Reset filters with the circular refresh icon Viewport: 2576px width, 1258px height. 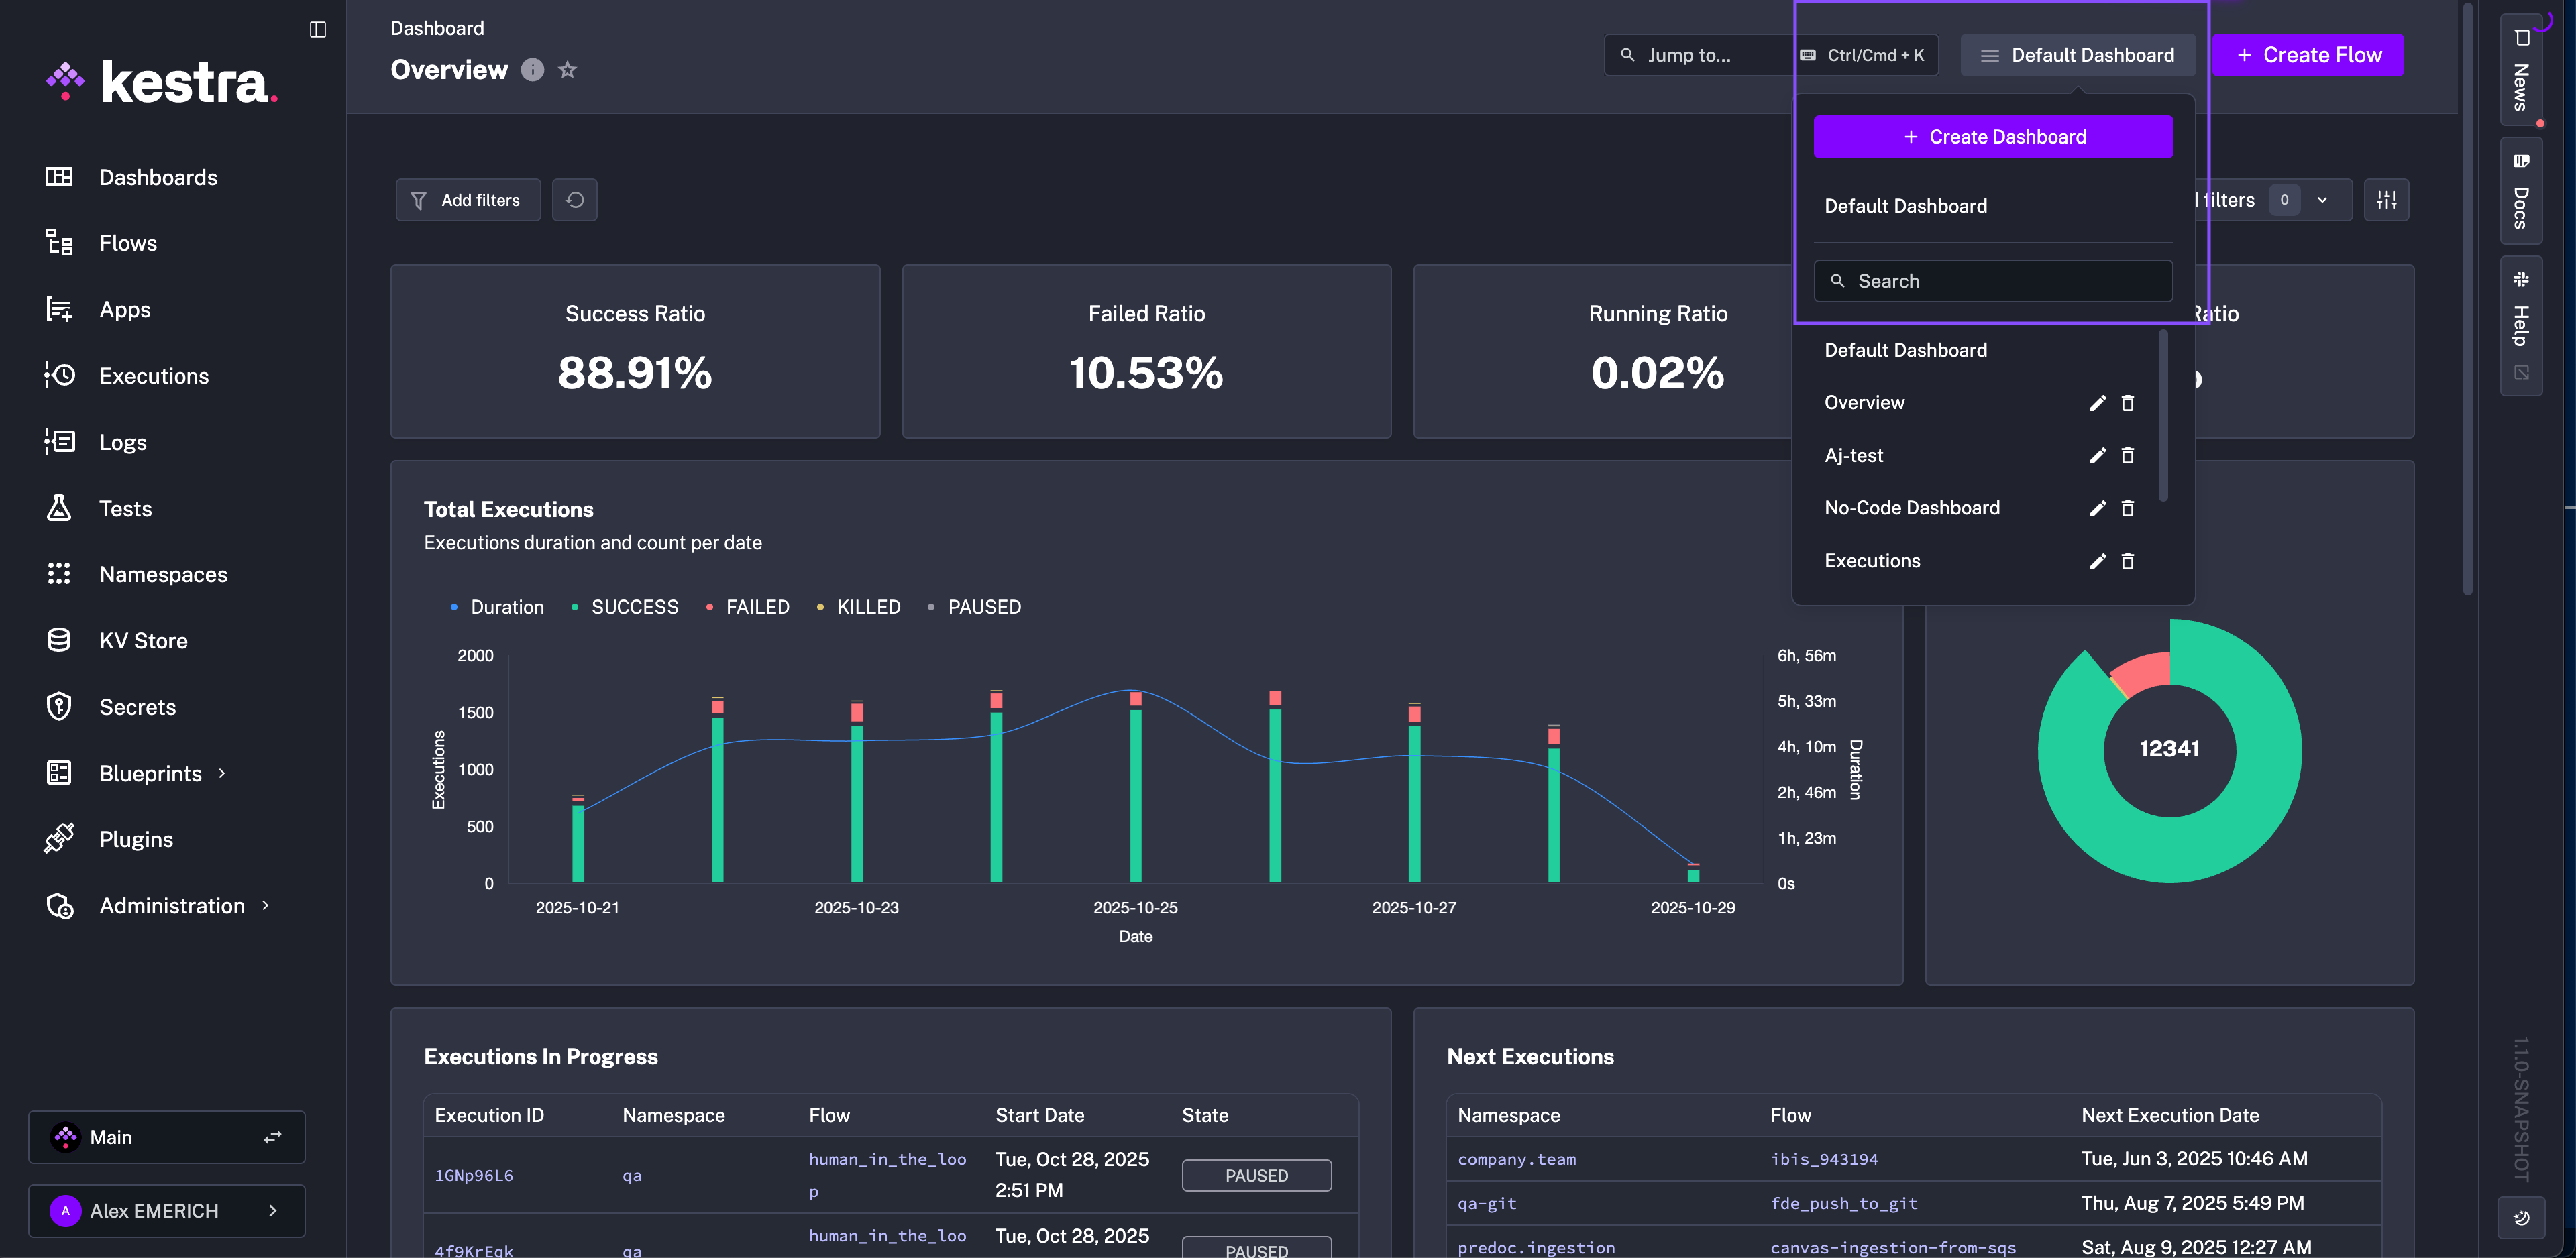574,200
